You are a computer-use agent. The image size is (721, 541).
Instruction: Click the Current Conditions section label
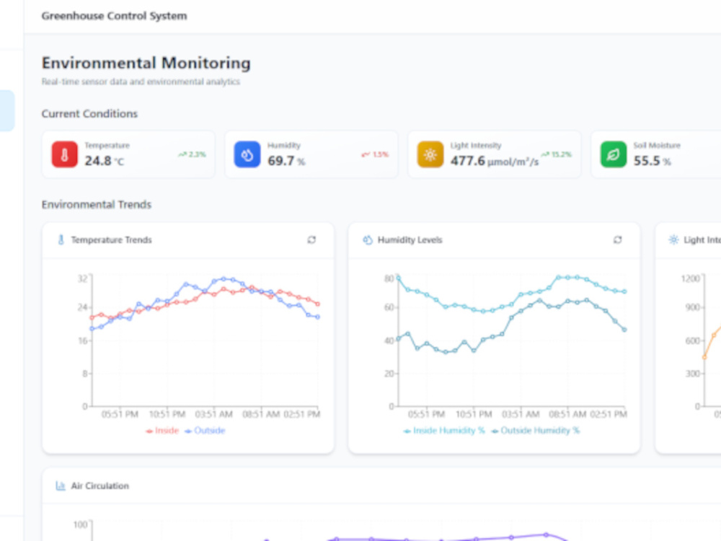click(x=89, y=114)
